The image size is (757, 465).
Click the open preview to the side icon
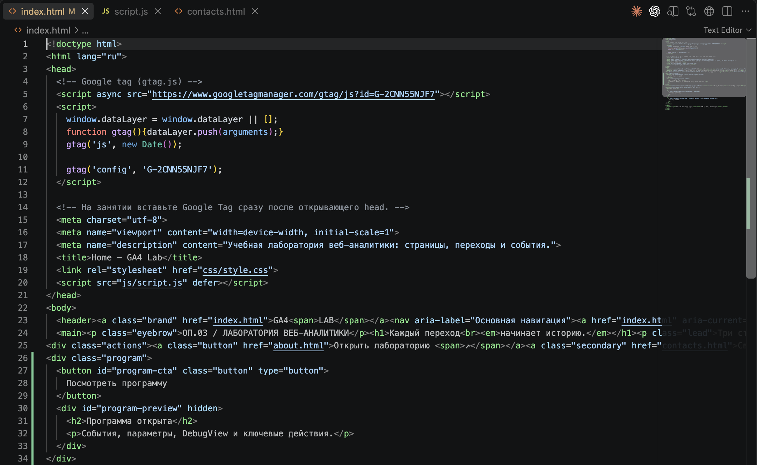point(672,11)
